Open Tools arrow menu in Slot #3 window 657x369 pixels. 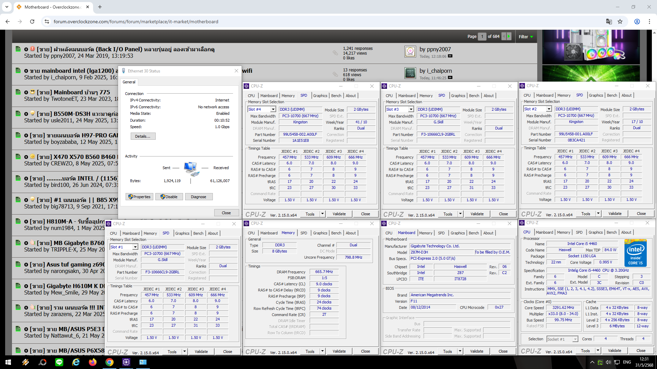coord(460,214)
